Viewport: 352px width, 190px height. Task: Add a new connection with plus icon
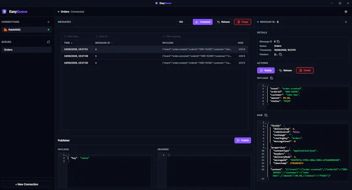coord(48,22)
